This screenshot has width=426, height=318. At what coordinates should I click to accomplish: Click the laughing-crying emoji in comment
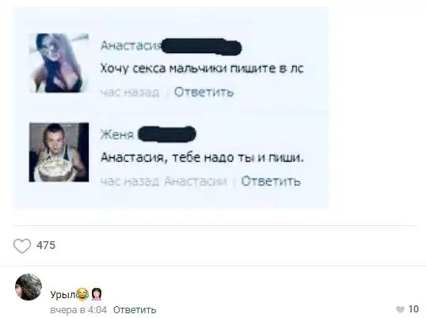click(82, 294)
